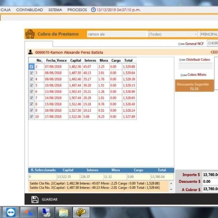
Task: Open the money loan app taskbar icon
Action: pos(81,212)
